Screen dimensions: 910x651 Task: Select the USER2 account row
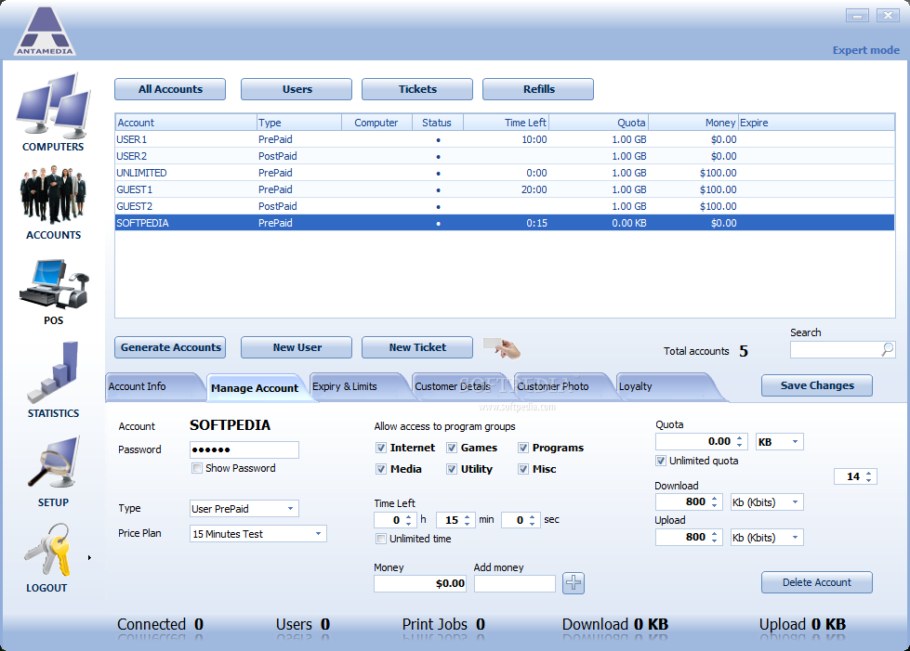click(x=505, y=156)
